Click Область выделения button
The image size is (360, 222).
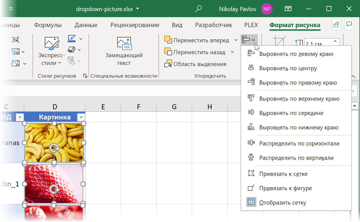click(x=195, y=64)
